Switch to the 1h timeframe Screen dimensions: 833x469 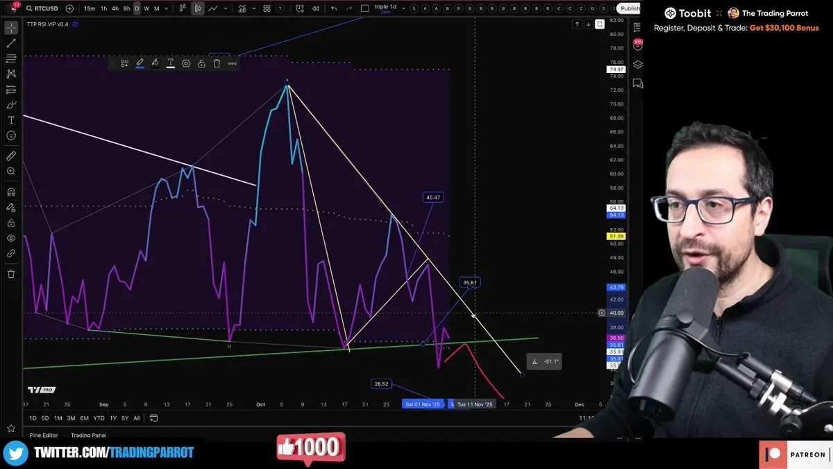(x=104, y=8)
